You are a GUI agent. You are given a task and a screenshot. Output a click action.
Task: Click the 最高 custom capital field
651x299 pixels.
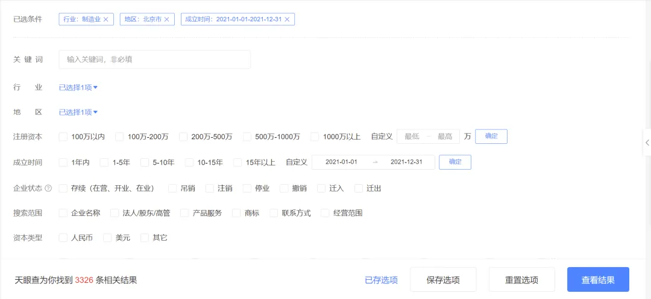pos(445,137)
